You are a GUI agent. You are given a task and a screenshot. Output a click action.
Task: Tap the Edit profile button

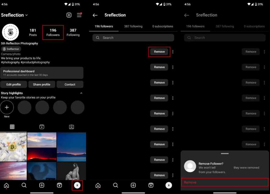14,84
